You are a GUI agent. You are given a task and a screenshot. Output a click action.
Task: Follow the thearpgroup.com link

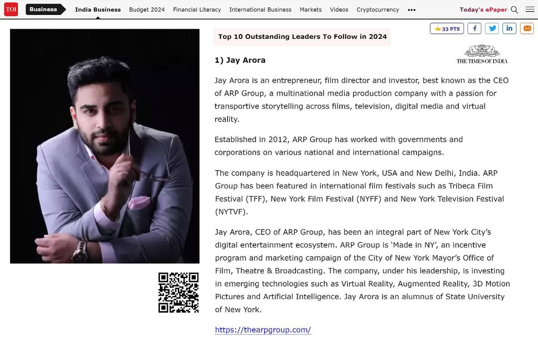[x=263, y=330]
